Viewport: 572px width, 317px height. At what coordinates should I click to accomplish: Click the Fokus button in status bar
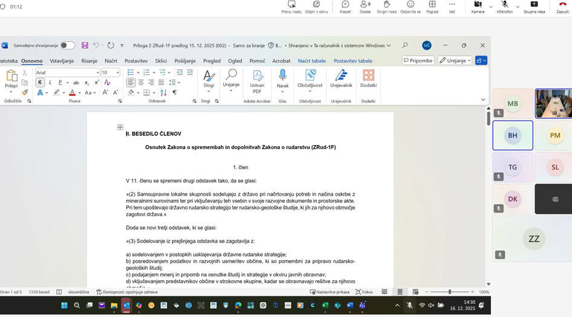click(x=364, y=292)
